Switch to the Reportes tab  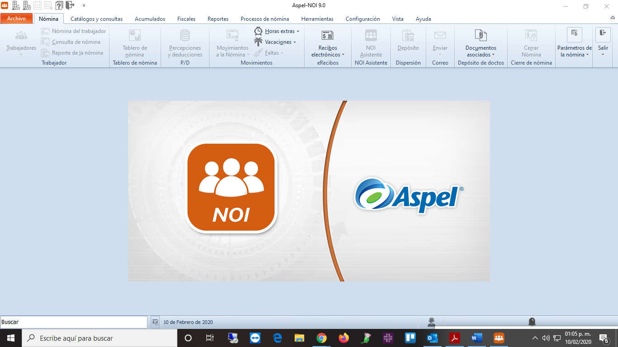(x=218, y=19)
